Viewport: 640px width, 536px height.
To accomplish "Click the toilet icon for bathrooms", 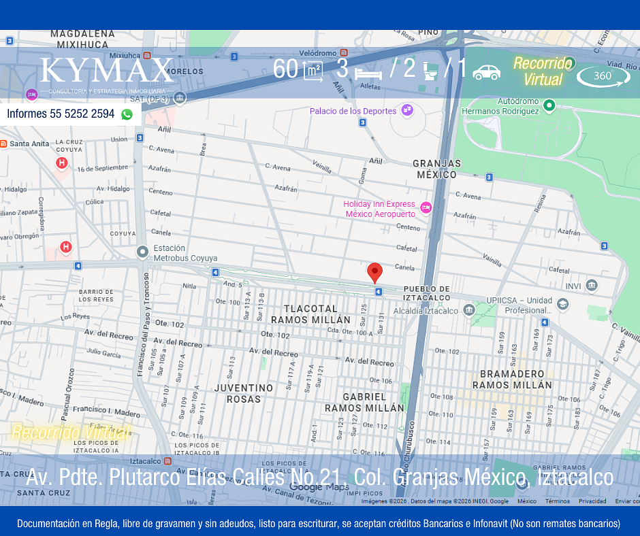I will 430,71.
